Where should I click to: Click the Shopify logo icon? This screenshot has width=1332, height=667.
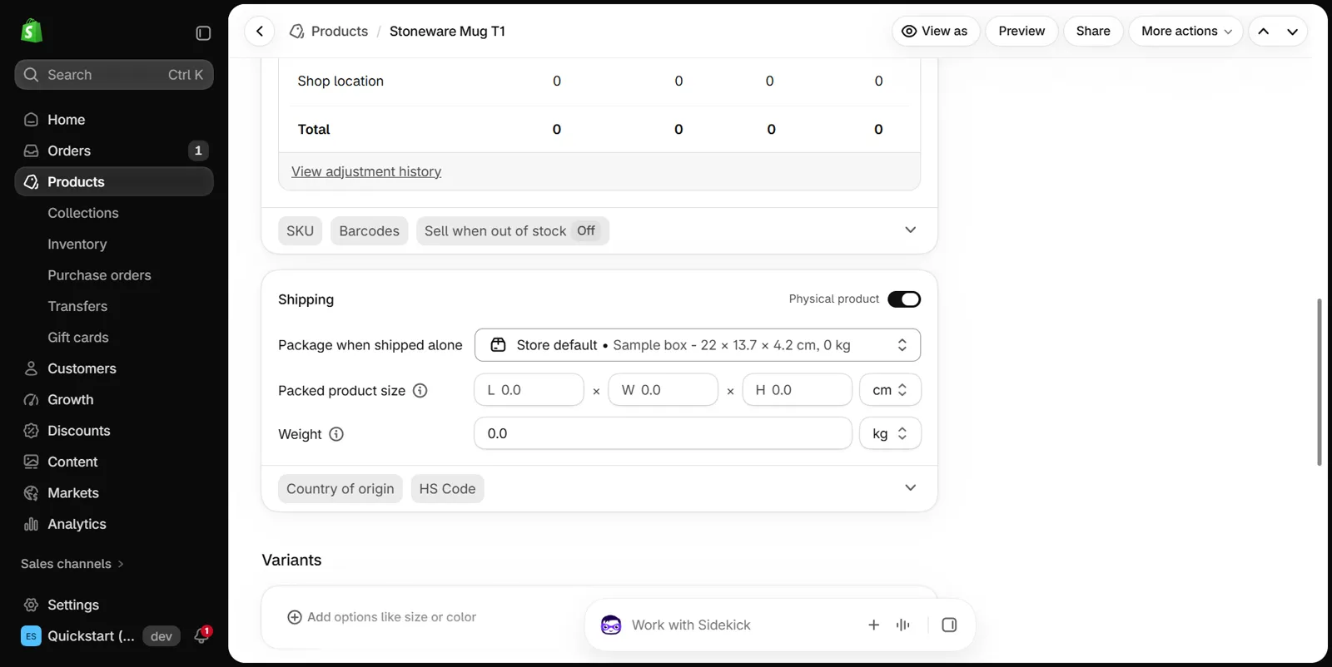tap(32, 32)
